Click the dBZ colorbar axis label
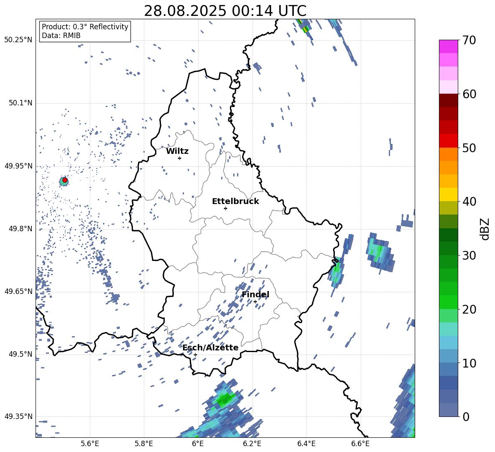 [x=485, y=229]
